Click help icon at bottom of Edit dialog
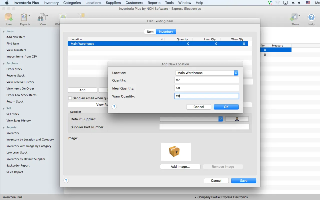 (x=66, y=180)
